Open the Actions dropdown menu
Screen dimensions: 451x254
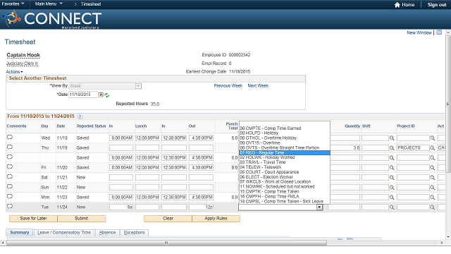(14, 72)
